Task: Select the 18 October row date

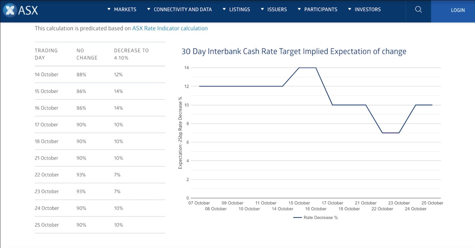Action: (46, 142)
